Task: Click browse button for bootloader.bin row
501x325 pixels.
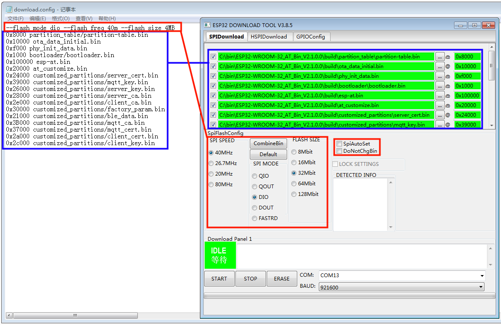Action: pyautogui.click(x=440, y=86)
